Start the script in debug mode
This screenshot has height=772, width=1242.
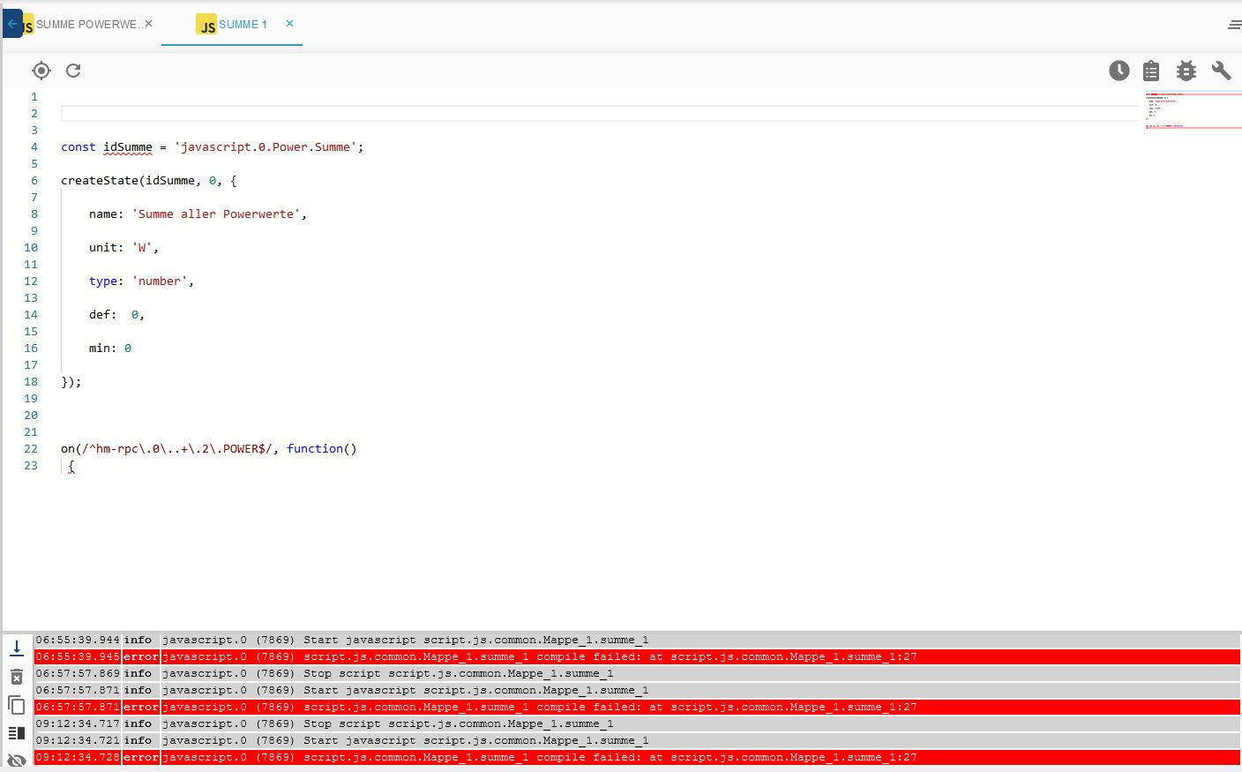click(1186, 71)
